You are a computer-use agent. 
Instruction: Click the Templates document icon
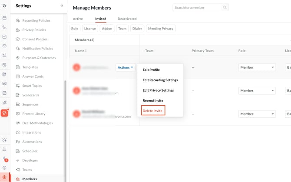[18, 67]
